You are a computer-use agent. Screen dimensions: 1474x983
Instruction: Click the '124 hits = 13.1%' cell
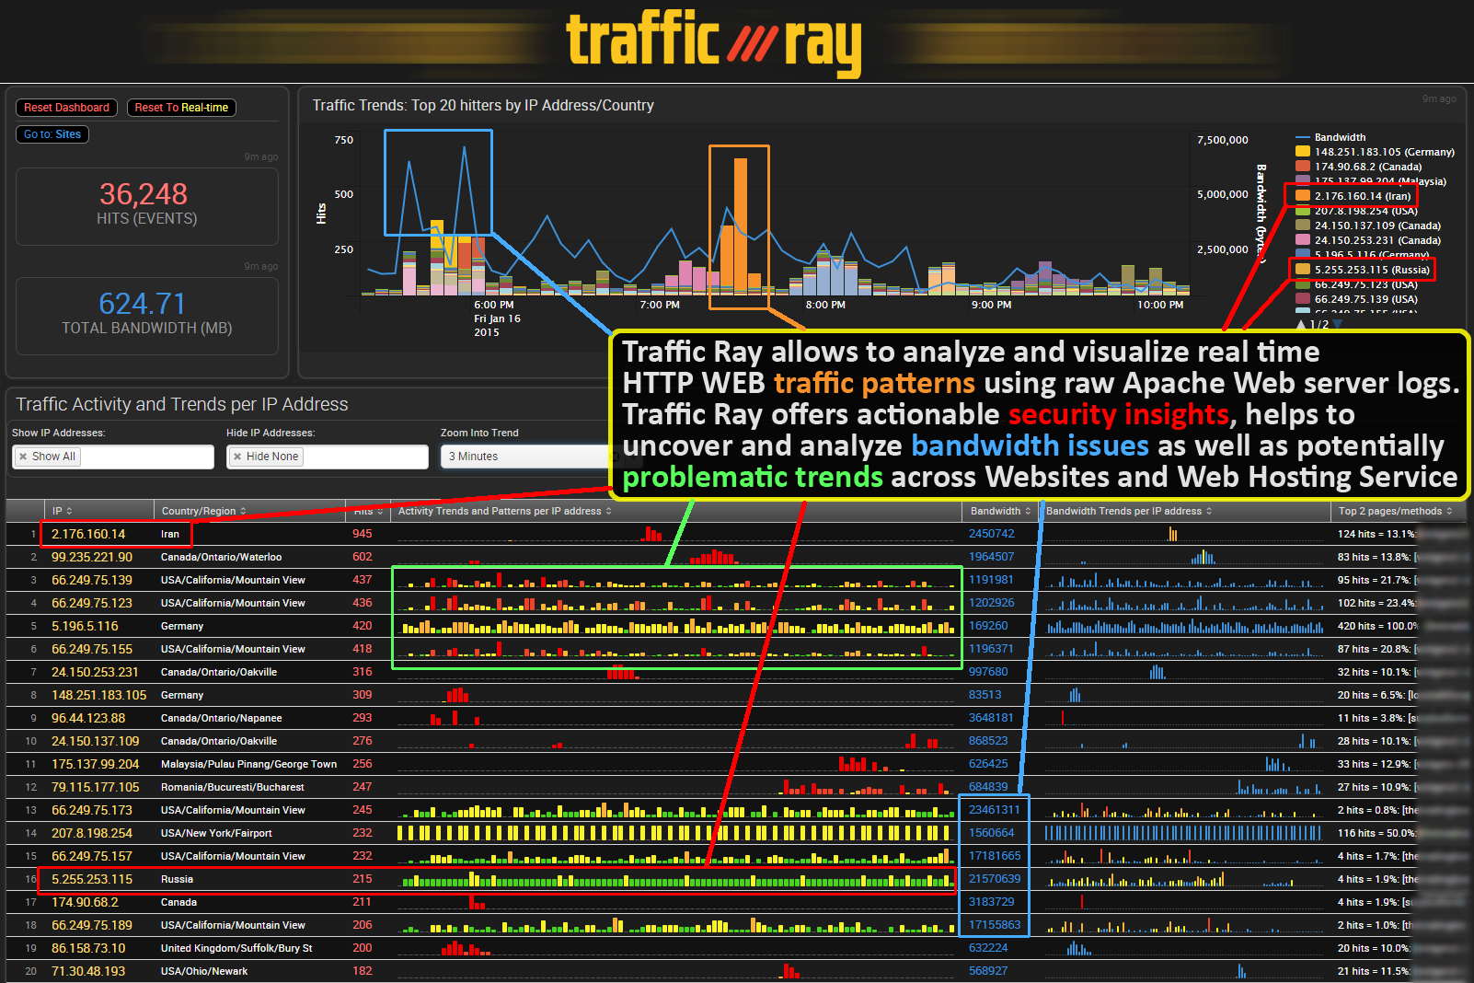point(1377,534)
